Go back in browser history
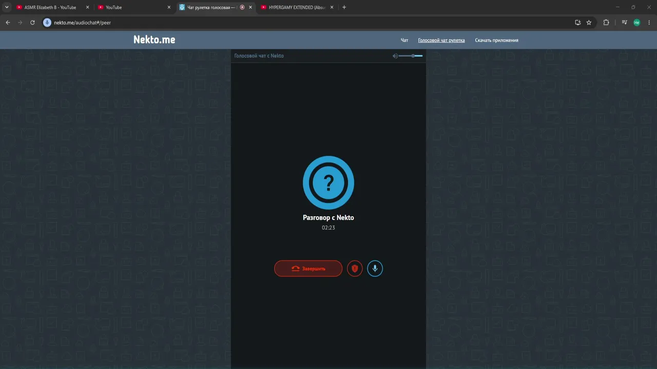The height and width of the screenshot is (369, 657). (8, 23)
